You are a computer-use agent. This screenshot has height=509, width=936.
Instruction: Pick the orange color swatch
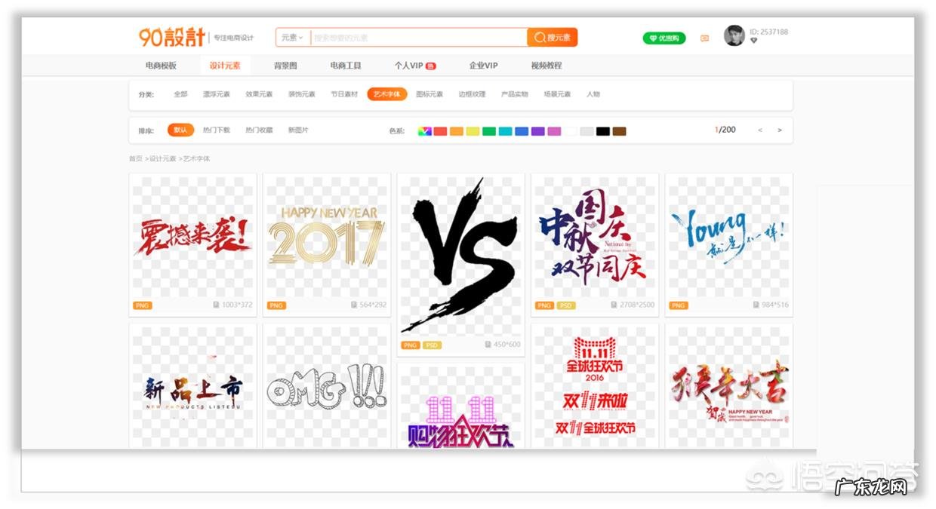[457, 131]
